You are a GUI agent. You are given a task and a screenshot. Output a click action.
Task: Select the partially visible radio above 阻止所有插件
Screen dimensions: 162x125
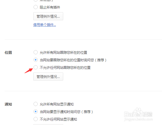click(x=36, y=1)
